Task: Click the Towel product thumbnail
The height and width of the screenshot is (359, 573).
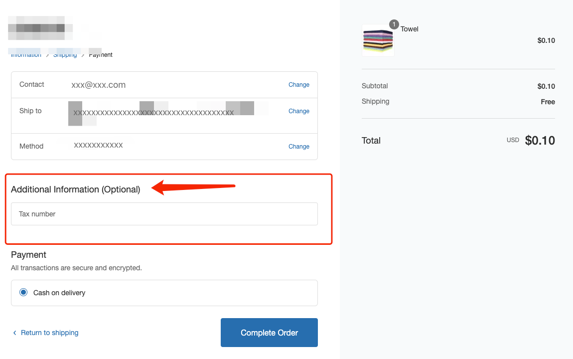Action: click(x=378, y=41)
